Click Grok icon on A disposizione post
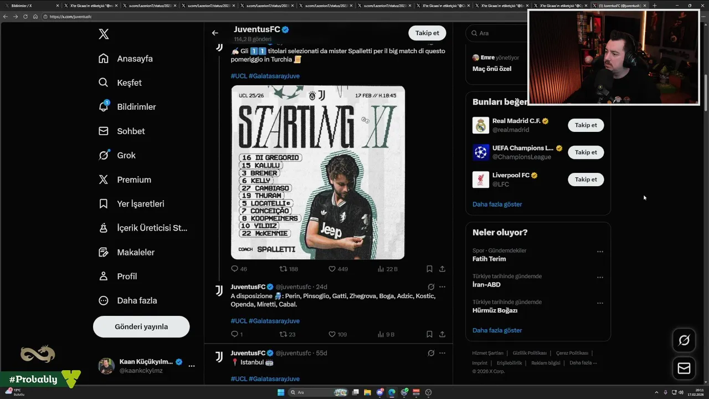 click(x=431, y=287)
